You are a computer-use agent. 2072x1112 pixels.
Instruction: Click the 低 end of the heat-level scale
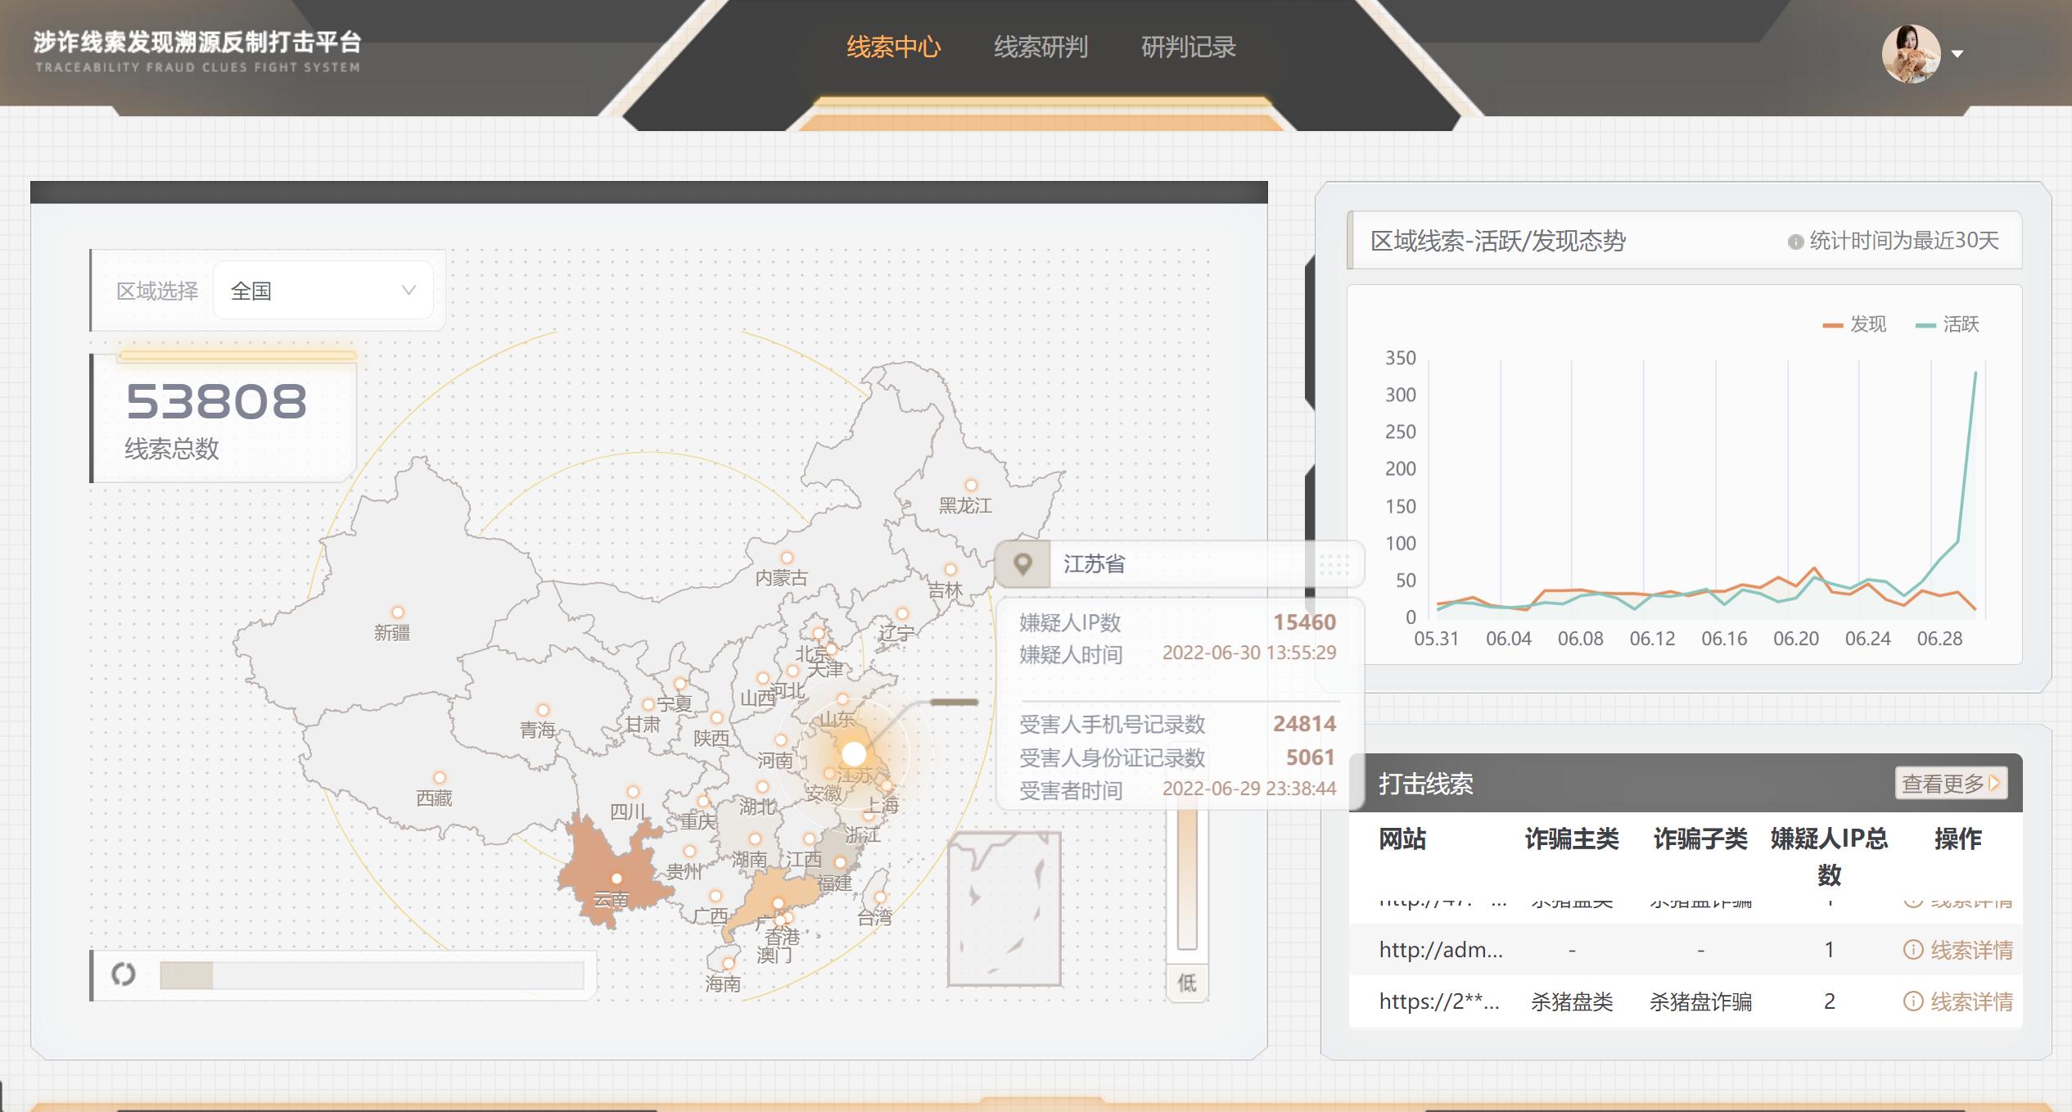[x=1186, y=983]
